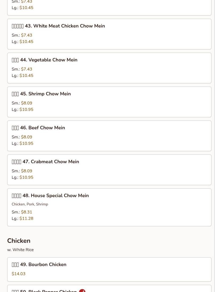Click Shrimp Chow Mein large price $10.95
Image resolution: width=220 pixels, height=292 pixels.
click(x=26, y=109)
